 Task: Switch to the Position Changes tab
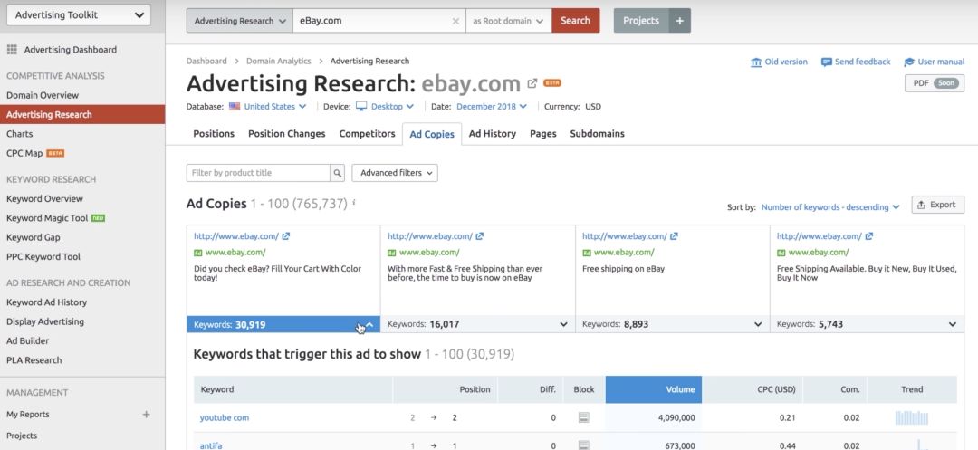(x=287, y=133)
